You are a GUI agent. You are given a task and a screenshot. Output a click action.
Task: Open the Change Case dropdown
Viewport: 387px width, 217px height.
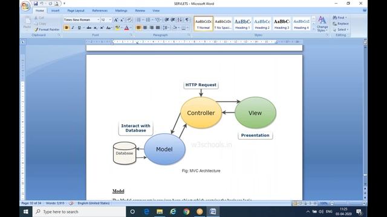[109, 28]
